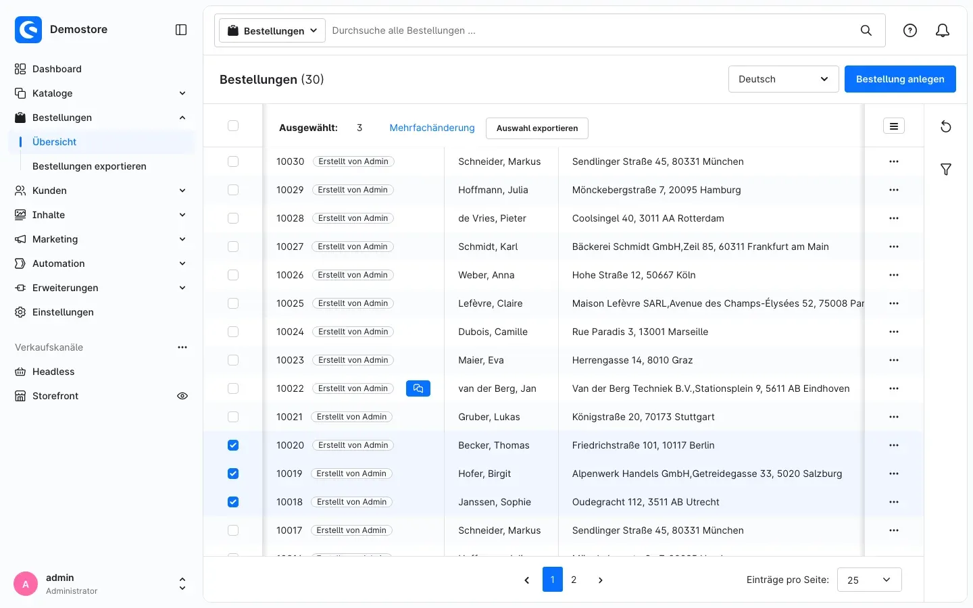Open the column settings list icon
This screenshot has width=973, height=608.
point(894,126)
